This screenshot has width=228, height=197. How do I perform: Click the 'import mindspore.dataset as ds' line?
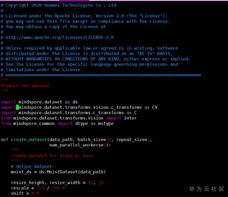tap(39, 102)
